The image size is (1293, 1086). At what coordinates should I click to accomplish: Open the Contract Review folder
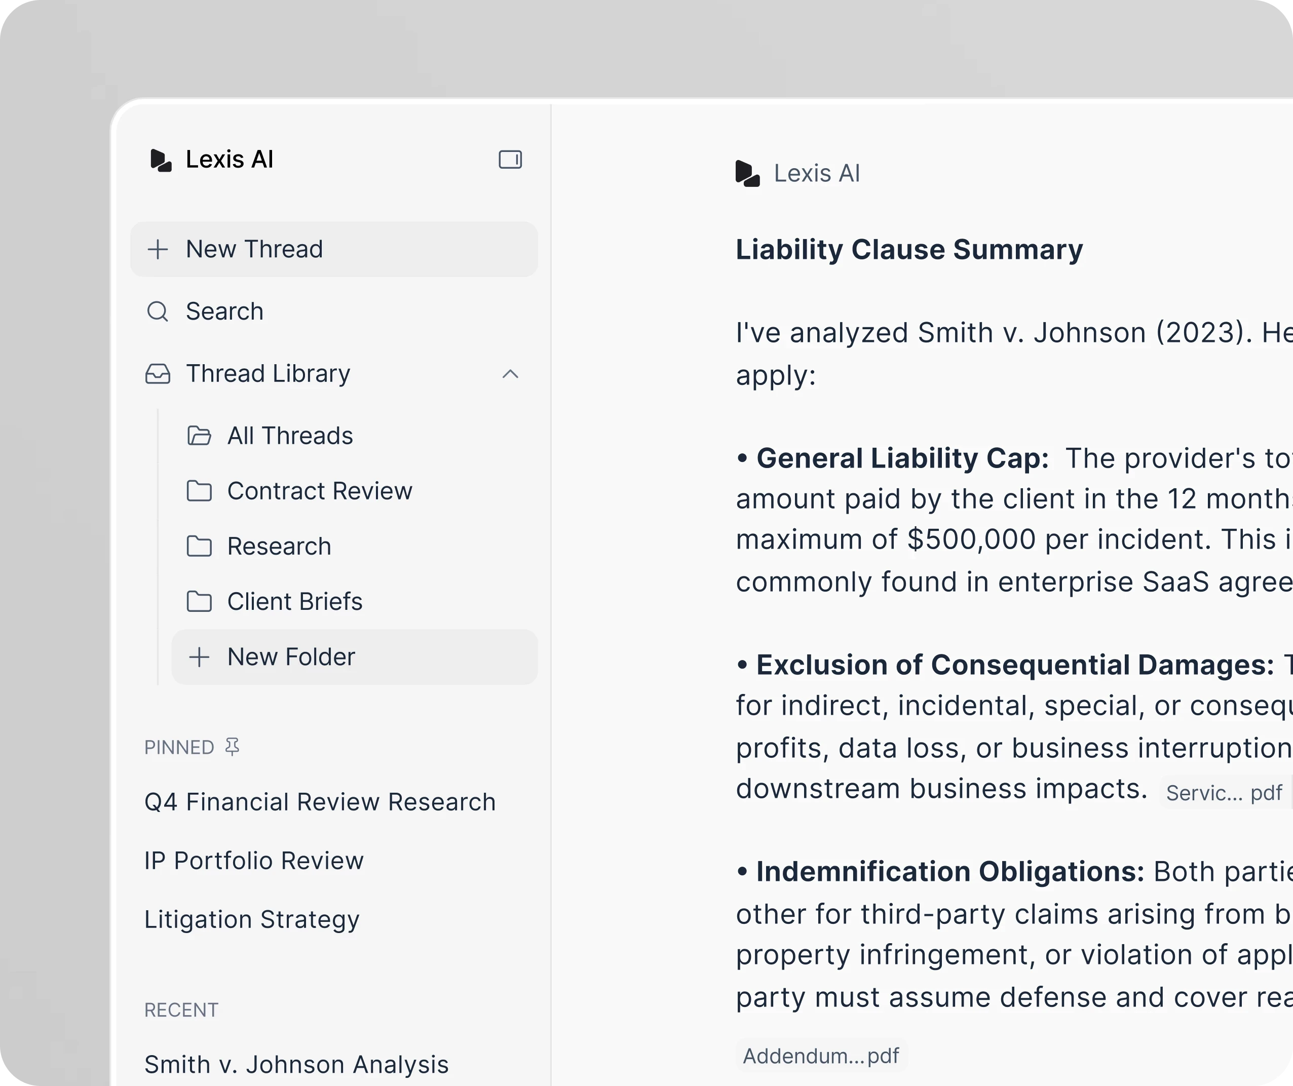point(354,491)
